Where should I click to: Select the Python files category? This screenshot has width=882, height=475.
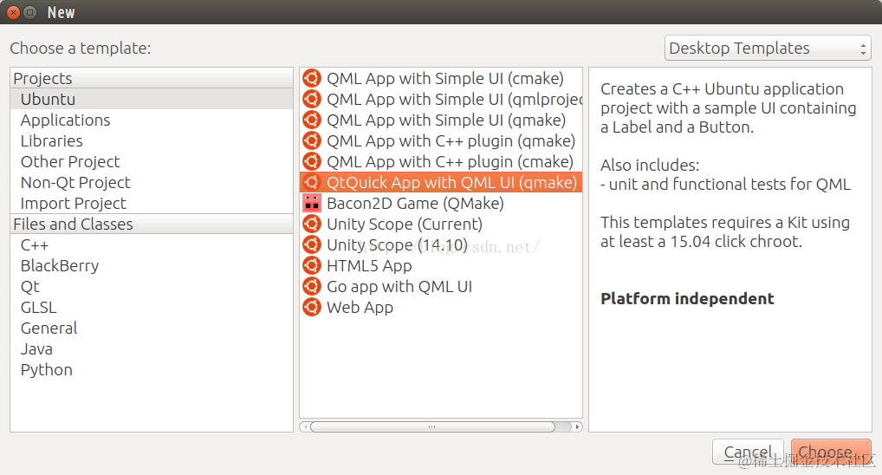(152, 370)
